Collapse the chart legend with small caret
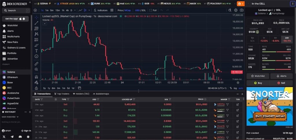 45,24
